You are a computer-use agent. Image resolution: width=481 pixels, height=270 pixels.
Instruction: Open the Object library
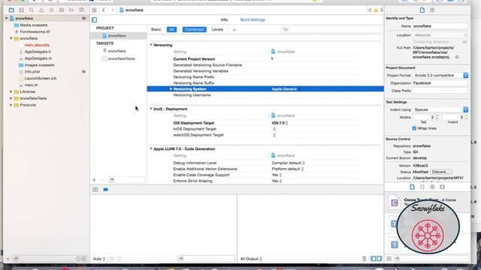[432, 187]
